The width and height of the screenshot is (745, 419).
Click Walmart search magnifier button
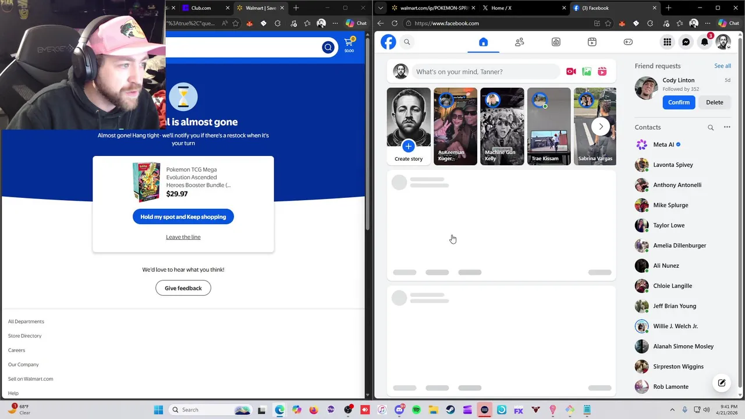pos(328,48)
